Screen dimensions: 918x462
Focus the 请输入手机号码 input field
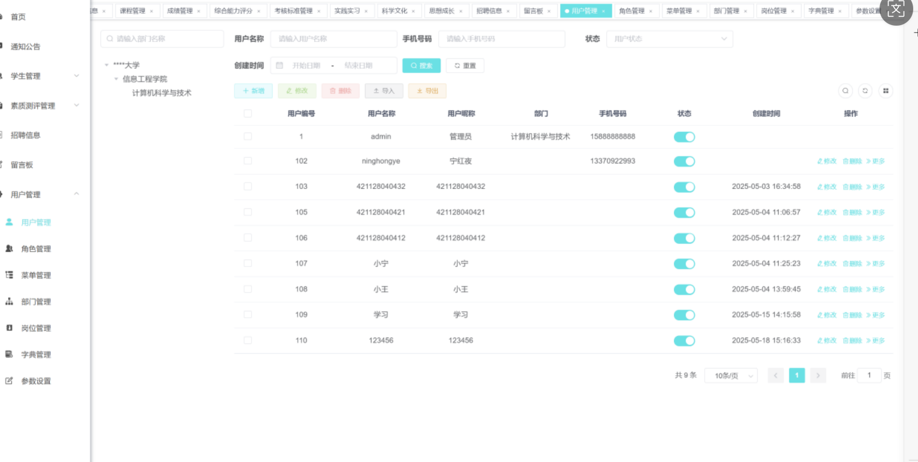(502, 39)
